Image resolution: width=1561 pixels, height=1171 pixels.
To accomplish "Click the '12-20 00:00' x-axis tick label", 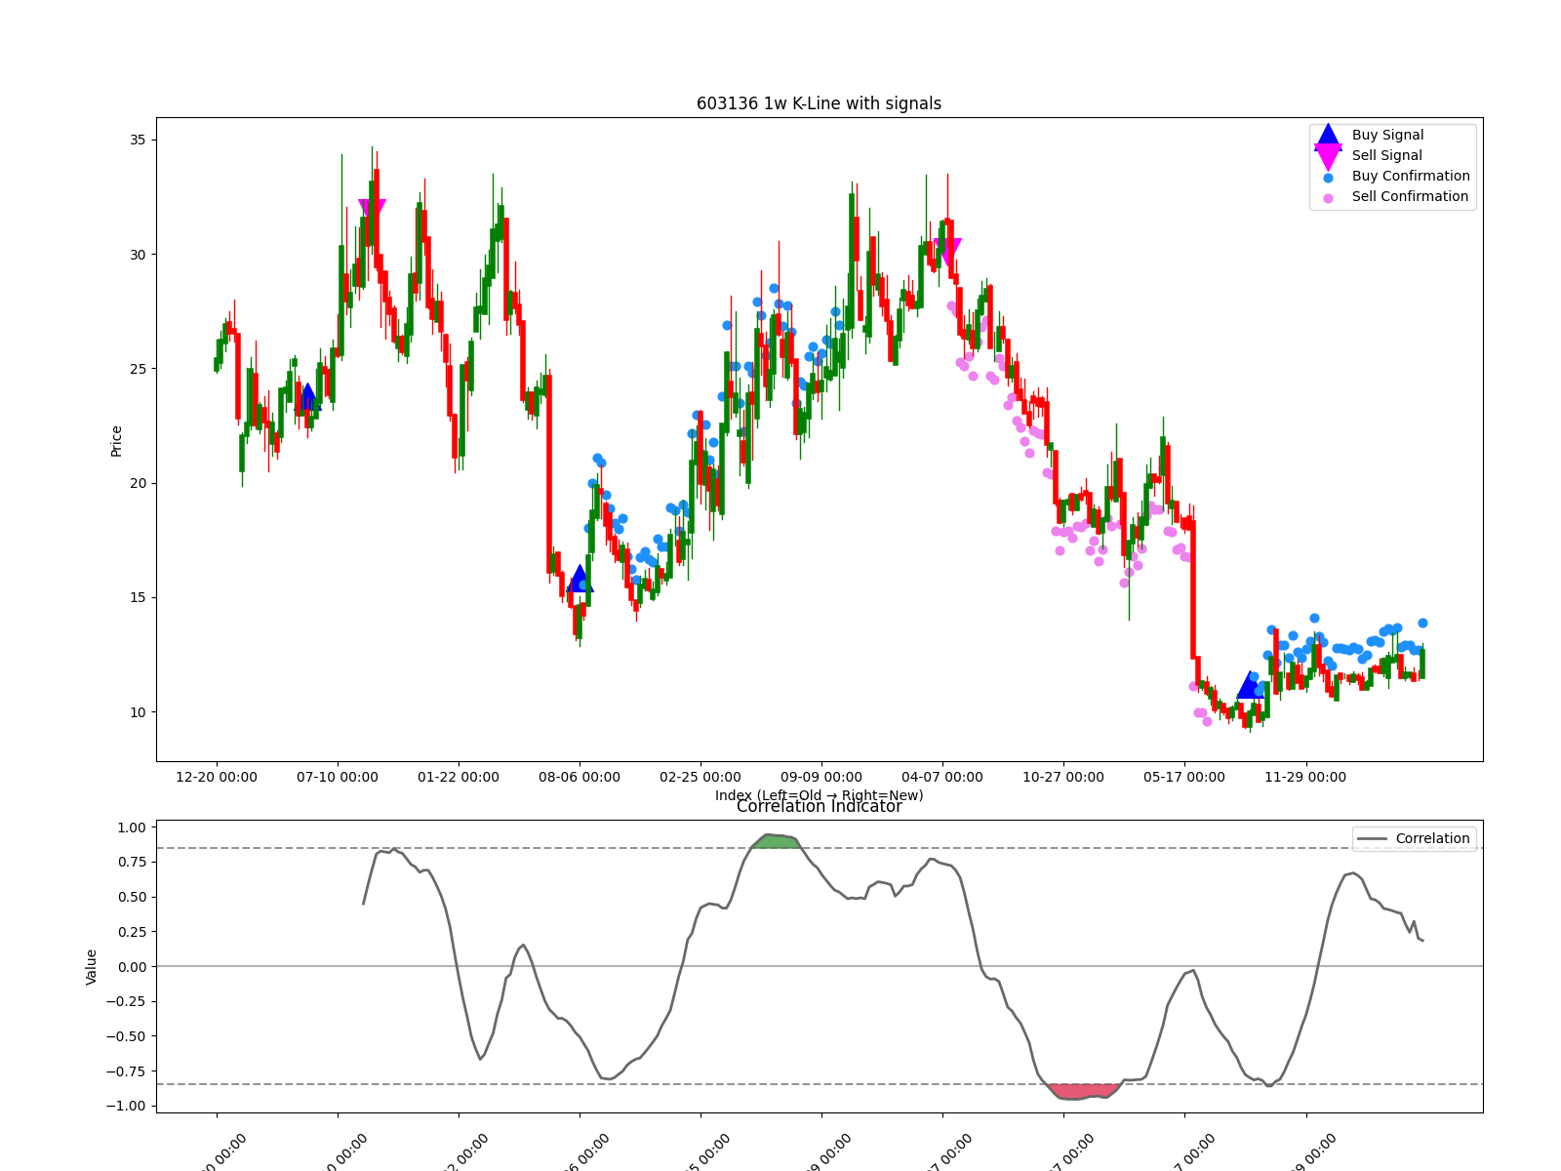I will click(x=217, y=777).
